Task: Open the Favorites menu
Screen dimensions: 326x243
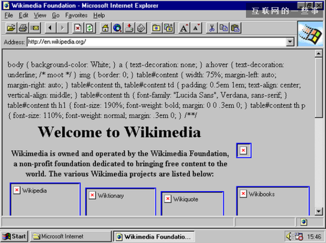Action: coord(76,15)
